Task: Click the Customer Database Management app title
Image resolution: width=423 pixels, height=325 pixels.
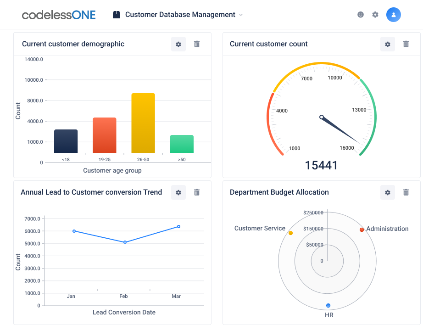Action: 180,15
